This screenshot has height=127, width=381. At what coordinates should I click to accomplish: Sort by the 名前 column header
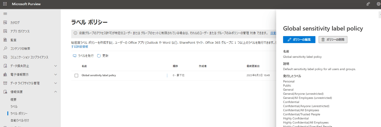84,66
